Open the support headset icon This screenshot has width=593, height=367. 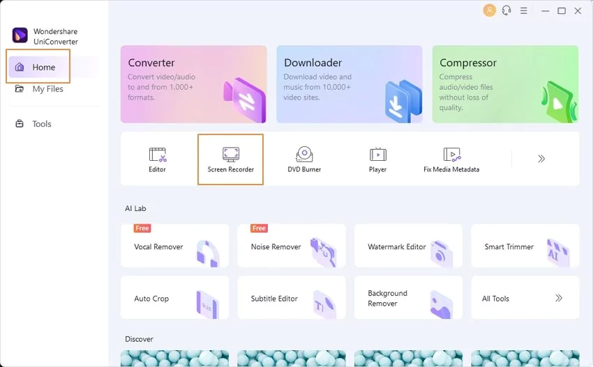click(x=506, y=10)
